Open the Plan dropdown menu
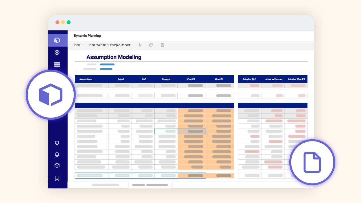This screenshot has height=203, width=361. tap(78, 45)
